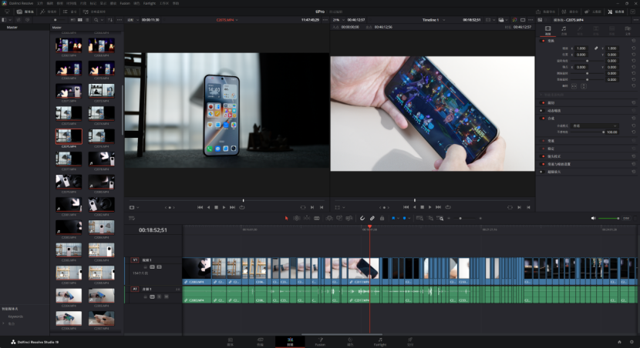Toggle the Cropping section enable switch
Image resolution: width=640 pixels, height=348 pixels.
tap(541, 102)
